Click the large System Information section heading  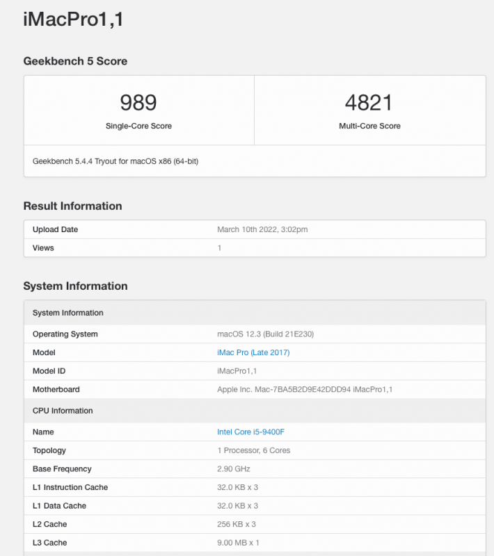pyautogui.click(x=75, y=286)
